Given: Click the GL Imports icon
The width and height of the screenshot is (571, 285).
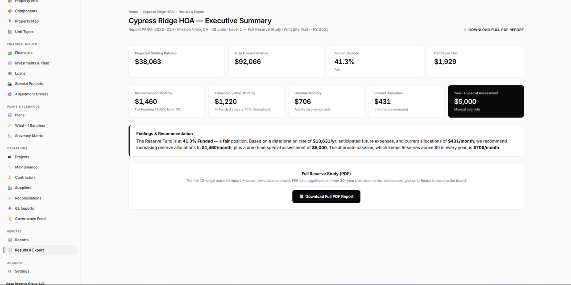Looking at the screenshot, I should [10, 208].
